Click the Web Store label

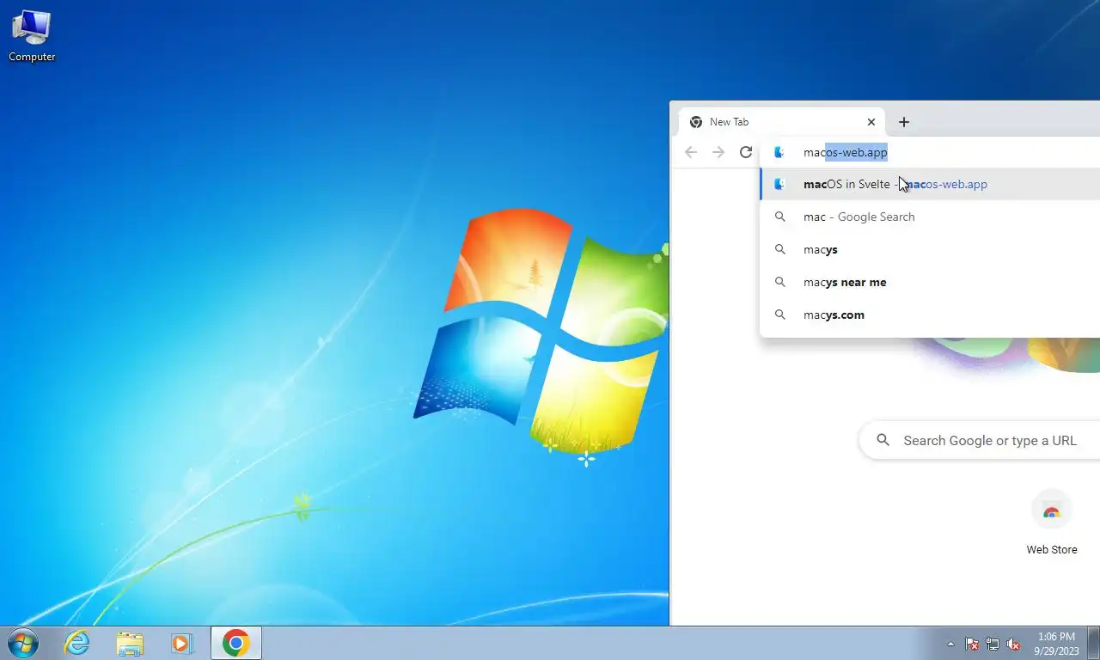click(x=1052, y=550)
